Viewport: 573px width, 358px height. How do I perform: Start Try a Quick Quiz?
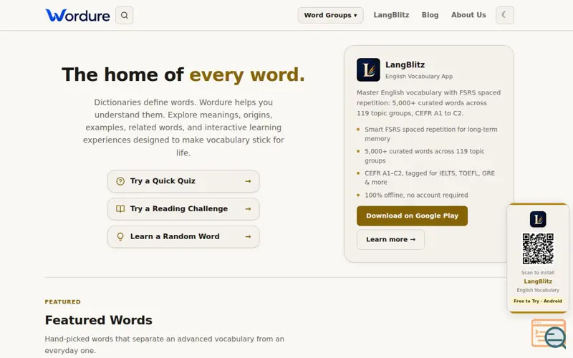[183, 181]
